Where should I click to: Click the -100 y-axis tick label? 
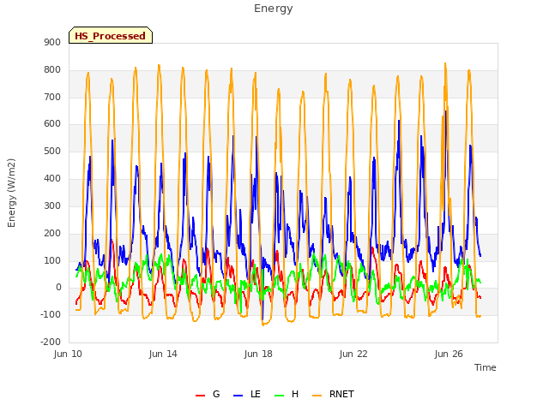pos(51,314)
